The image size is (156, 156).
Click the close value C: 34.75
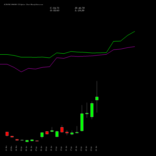[55, 8]
